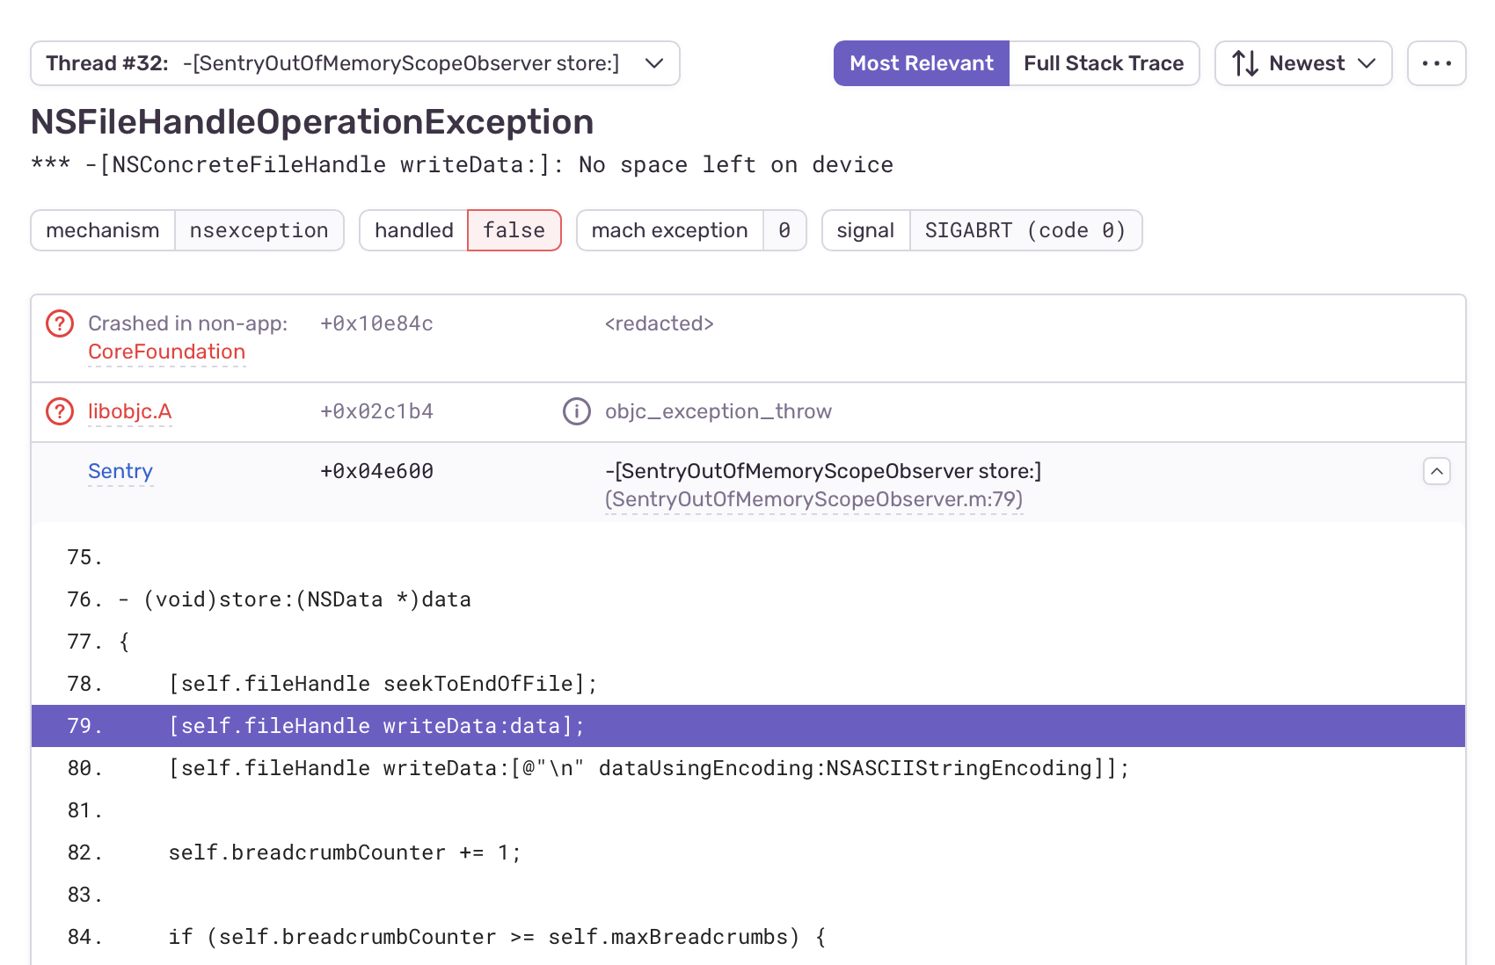Click the SentryOutOfMemoryScopeObserver.m:79 file reference
1495x965 pixels.
[x=814, y=499]
